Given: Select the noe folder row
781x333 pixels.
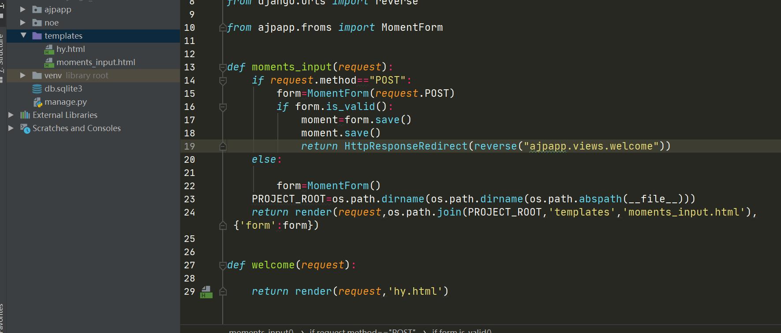Looking at the screenshot, I should (93, 22).
